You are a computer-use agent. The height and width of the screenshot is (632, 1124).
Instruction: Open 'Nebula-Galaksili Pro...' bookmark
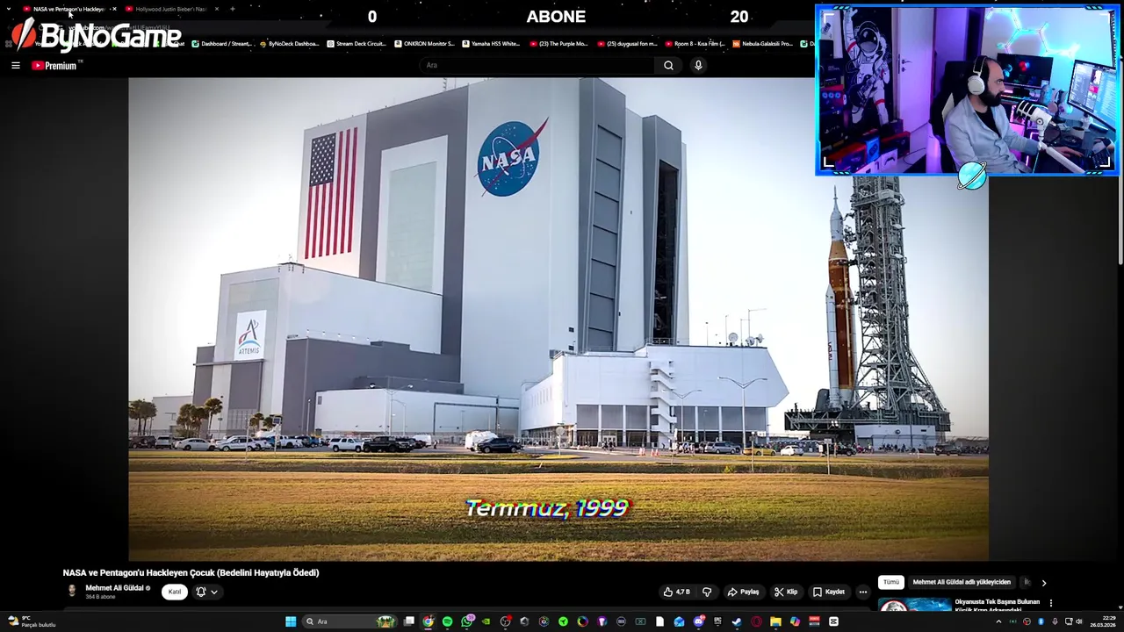[762, 44]
